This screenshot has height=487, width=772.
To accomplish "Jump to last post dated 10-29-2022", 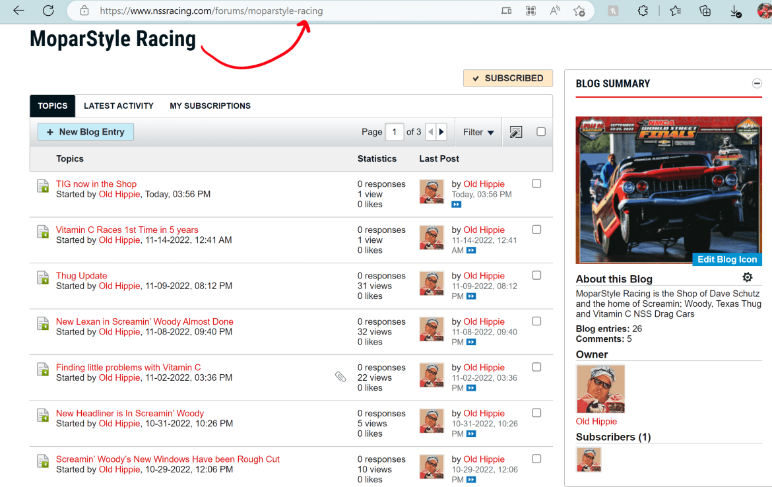I will pos(471,480).
